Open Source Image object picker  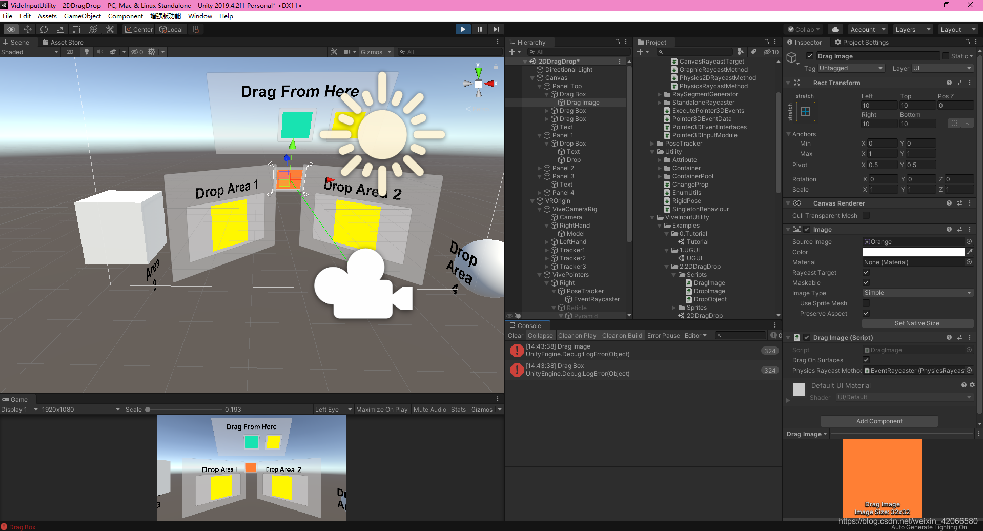[969, 241]
